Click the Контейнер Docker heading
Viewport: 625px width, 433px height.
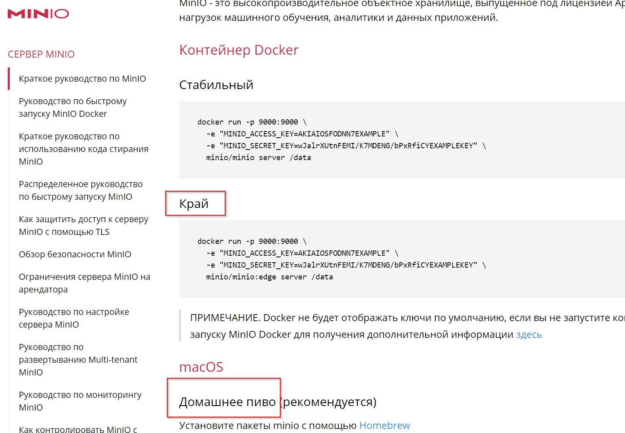(239, 50)
